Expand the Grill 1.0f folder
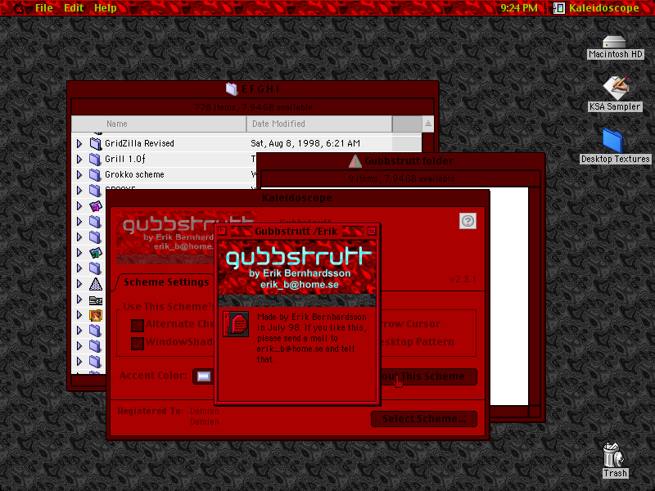655x491 pixels. click(79, 159)
